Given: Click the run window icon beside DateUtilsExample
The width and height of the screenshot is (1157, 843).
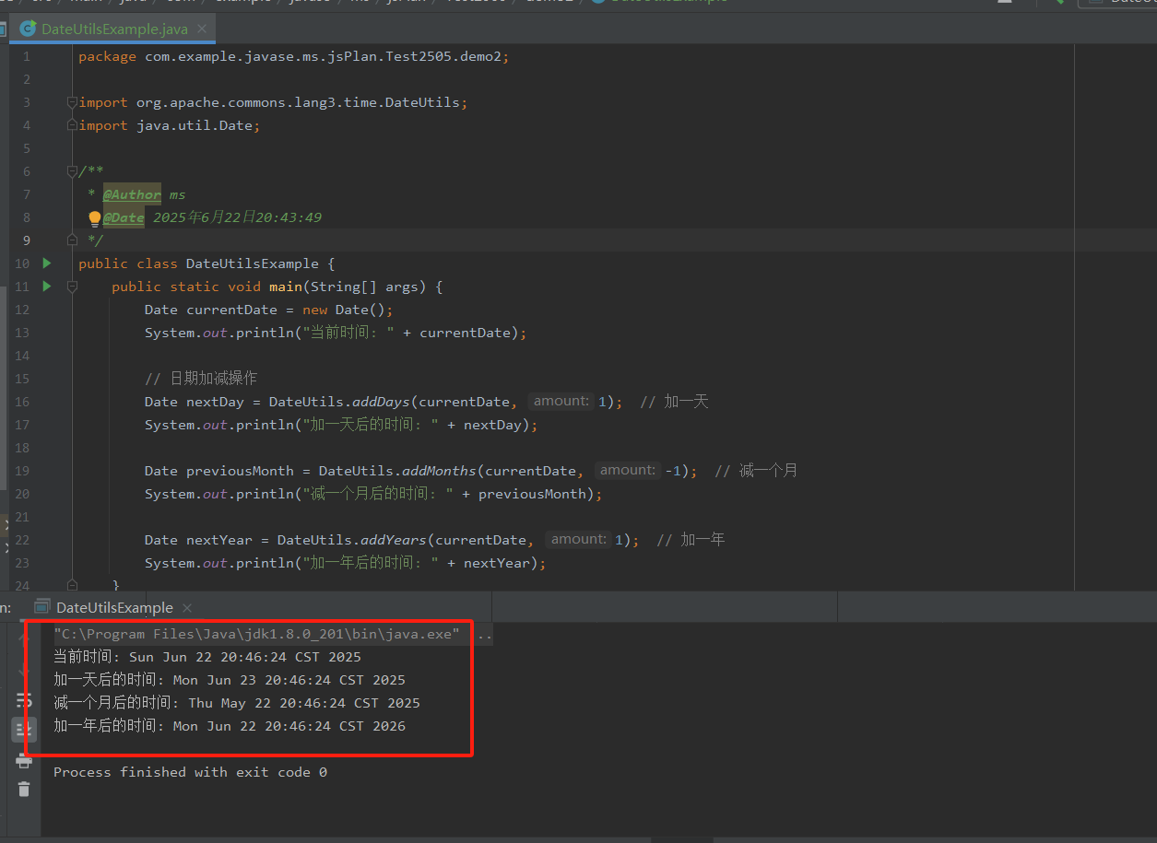Looking at the screenshot, I should click(41, 607).
